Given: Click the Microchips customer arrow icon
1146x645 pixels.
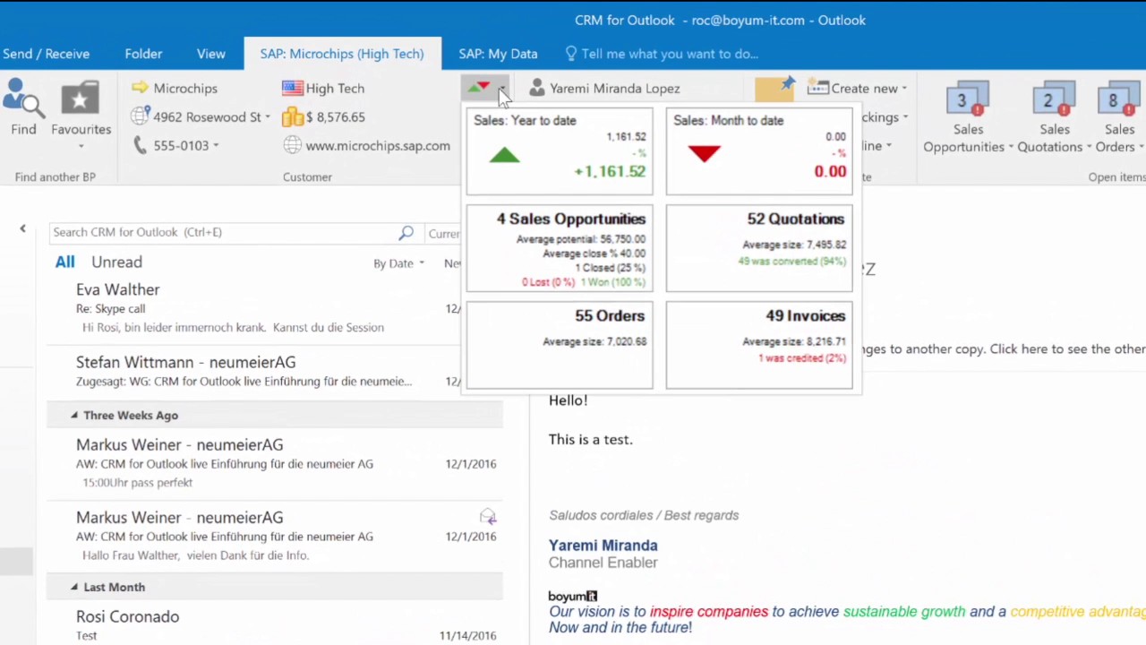Looking at the screenshot, I should 140,88.
